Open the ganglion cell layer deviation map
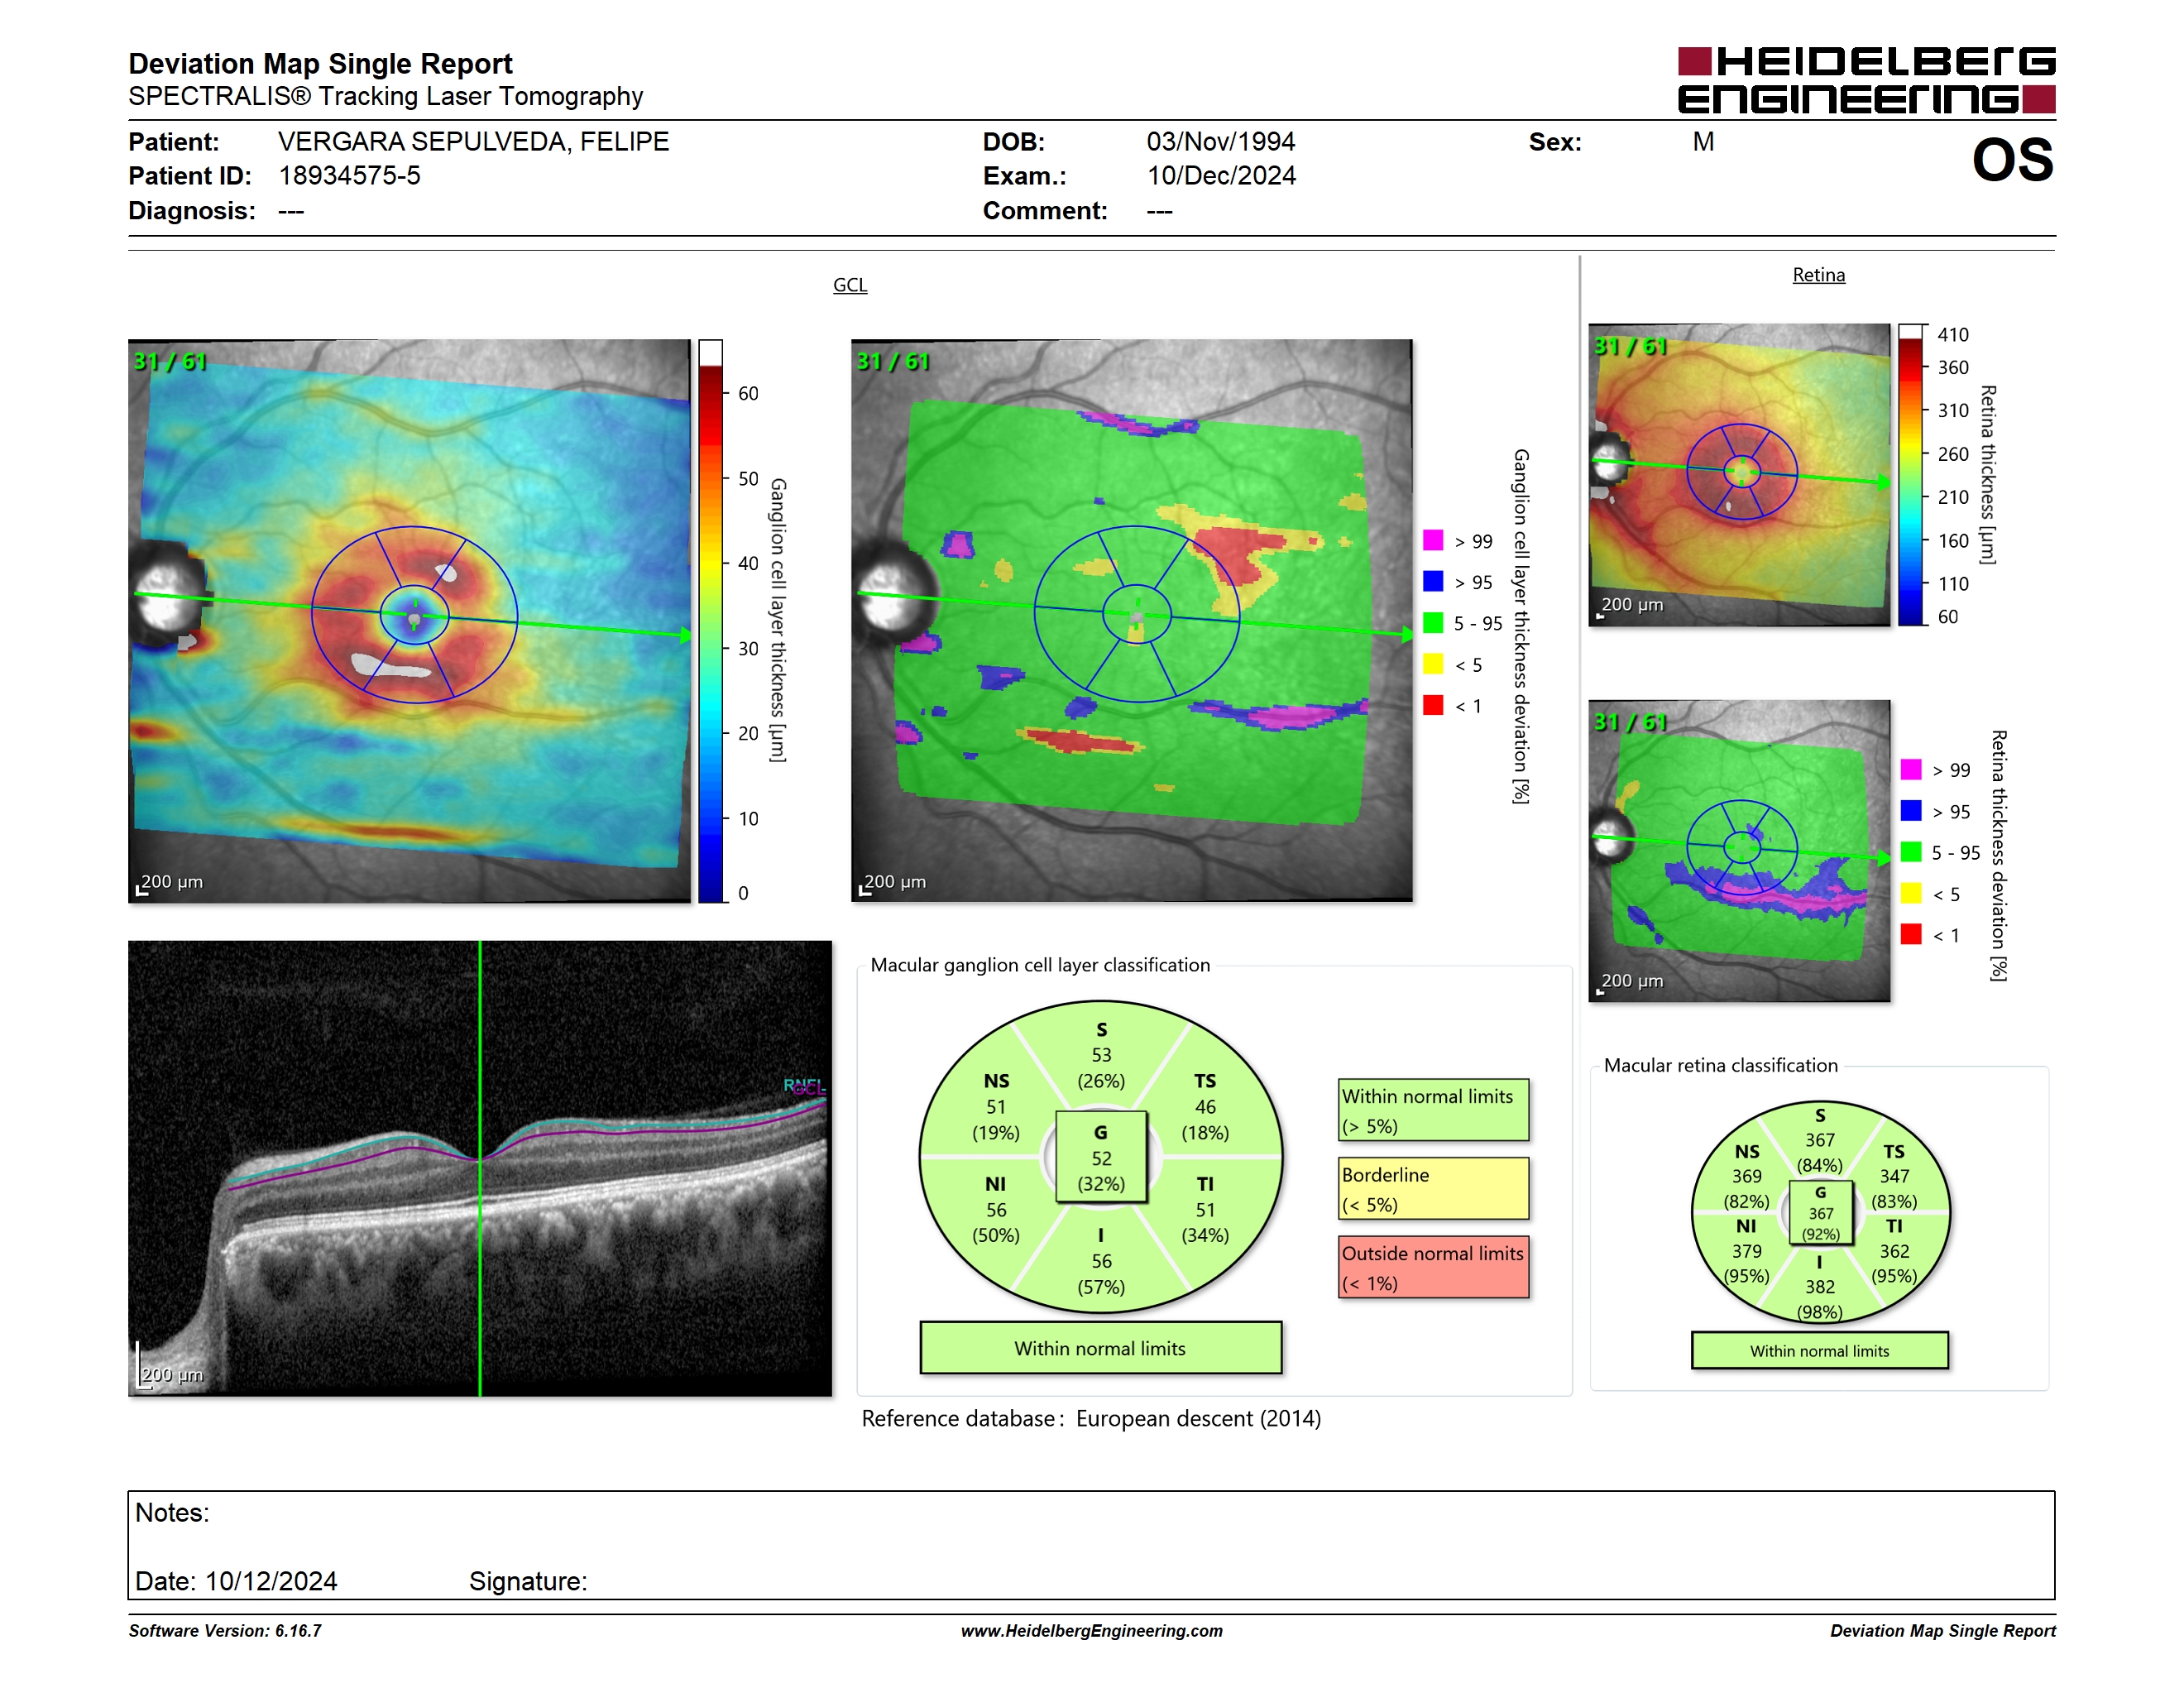 [x=1131, y=620]
